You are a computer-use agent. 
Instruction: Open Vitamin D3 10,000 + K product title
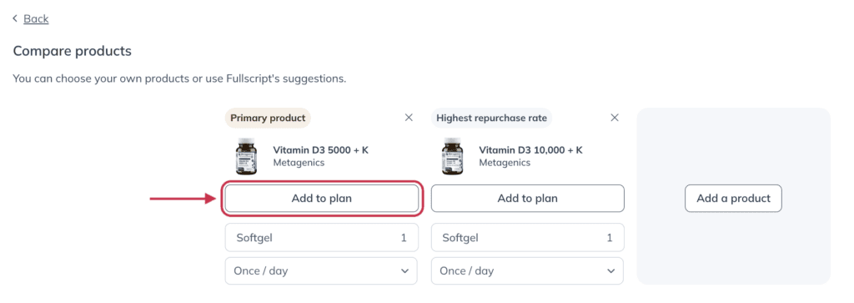coord(530,150)
